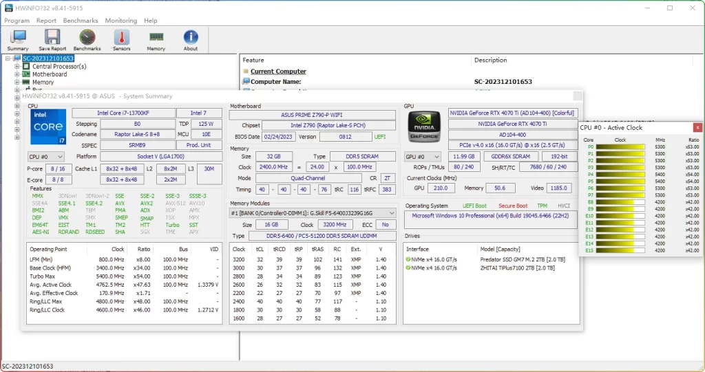Close the CPU #0 Active Clock window
Viewport: 705px width, 372px height.
pyautogui.click(x=697, y=128)
